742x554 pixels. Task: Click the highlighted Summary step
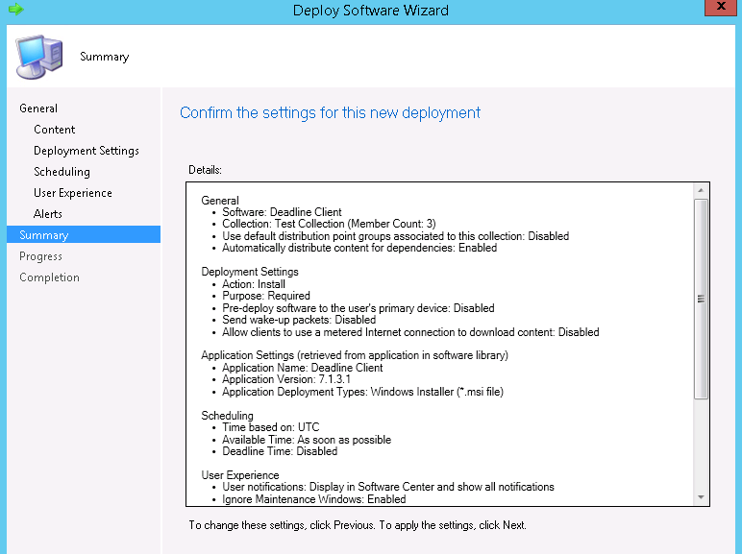click(x=44, y=235)
